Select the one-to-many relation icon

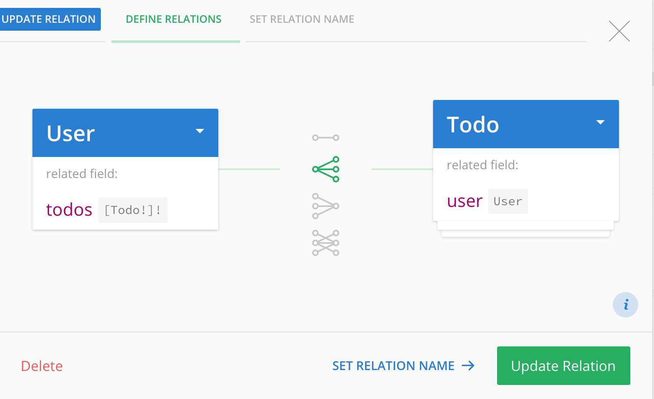pos(325,169)
